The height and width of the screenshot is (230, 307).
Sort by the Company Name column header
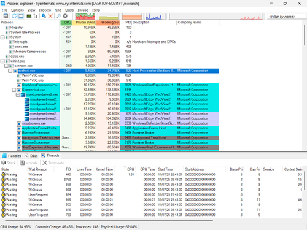(x=198, y=23)
